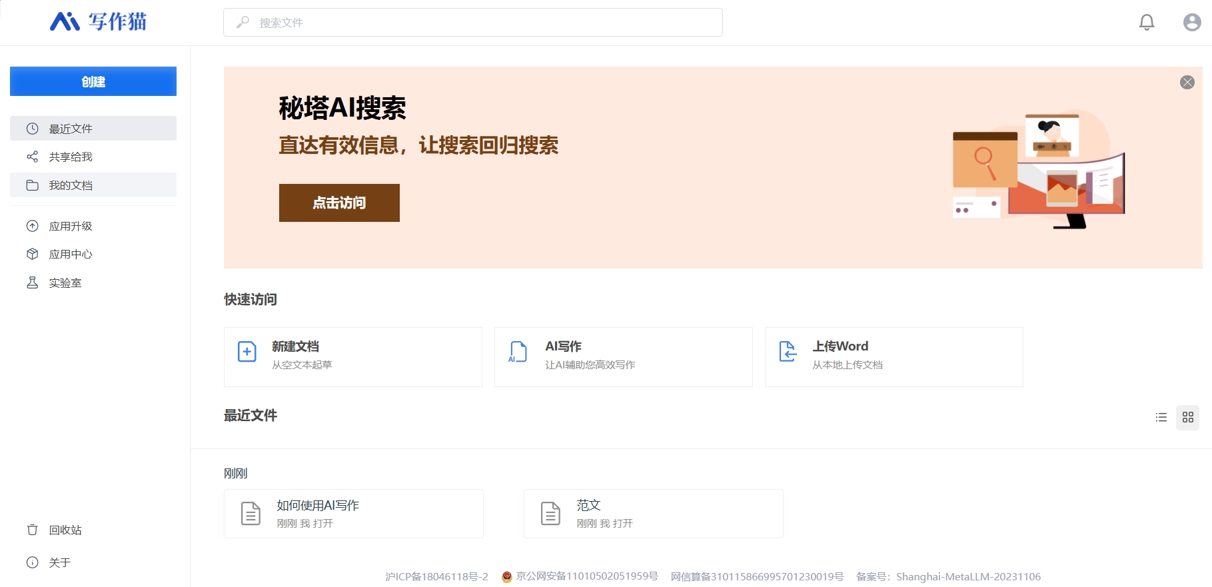The height and width of the screenshot is (587, 1212).
Task: Open 实验室 in the sidebar
Action: pyautogui.click(x=93, y=283)
